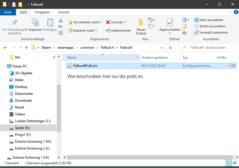Open 3D-Objekte in navigation pane

24,73
